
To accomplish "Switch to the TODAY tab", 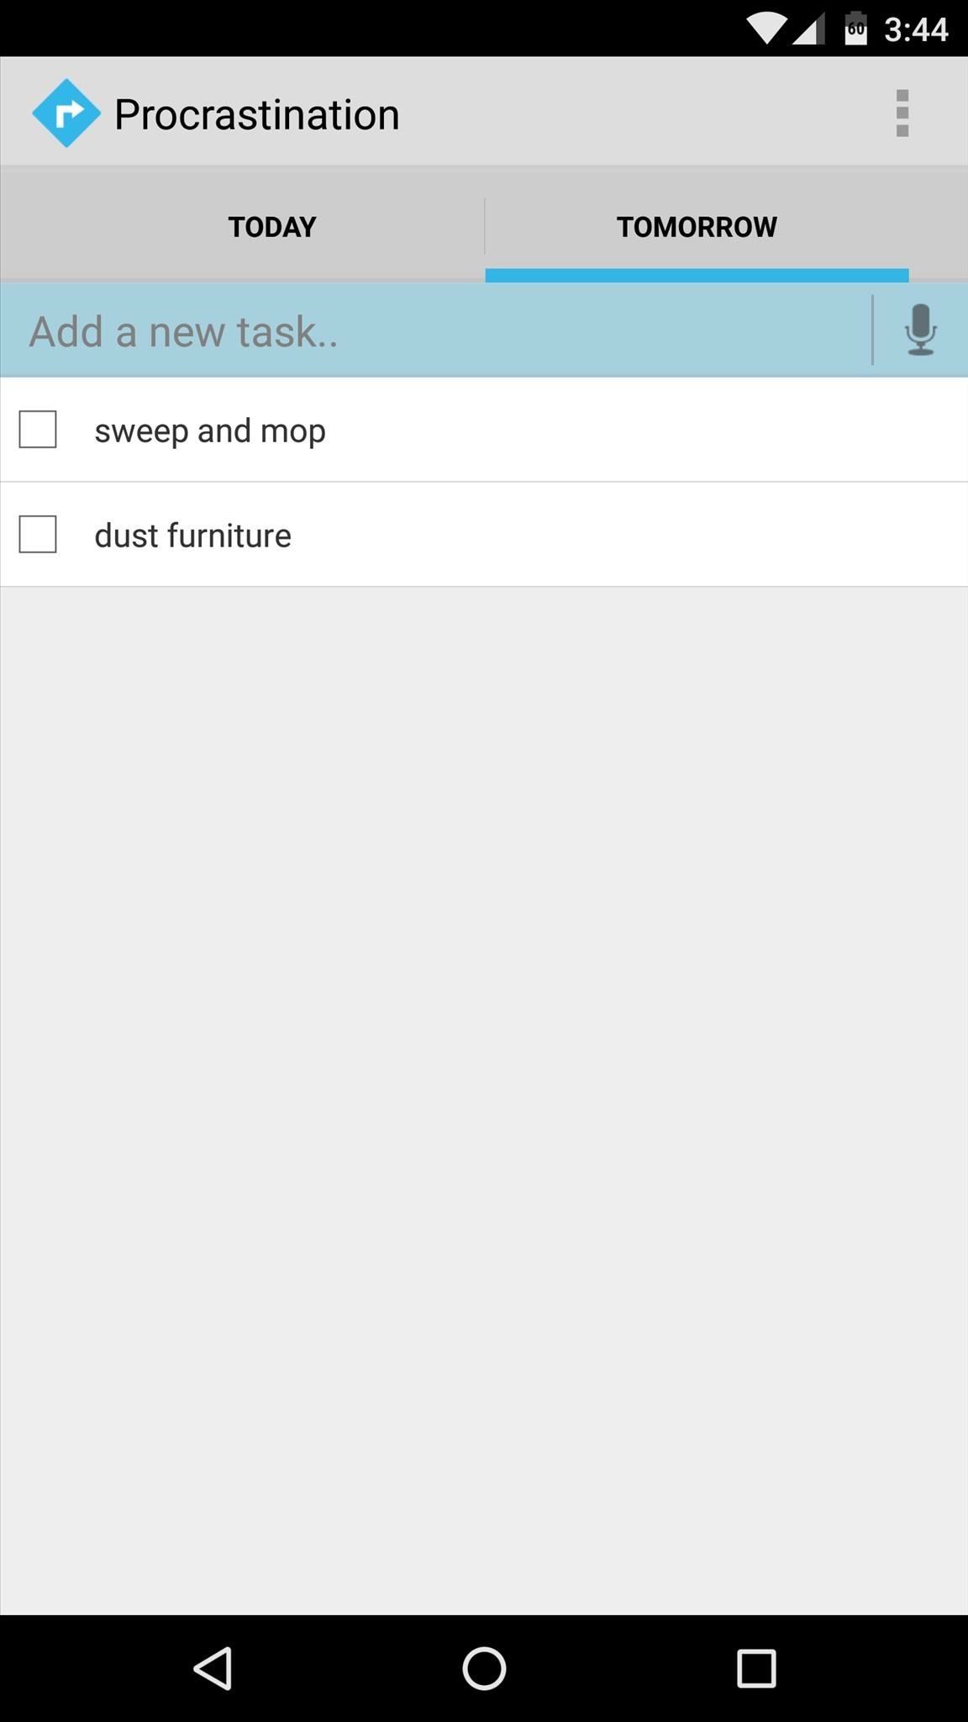I will 272,226.
